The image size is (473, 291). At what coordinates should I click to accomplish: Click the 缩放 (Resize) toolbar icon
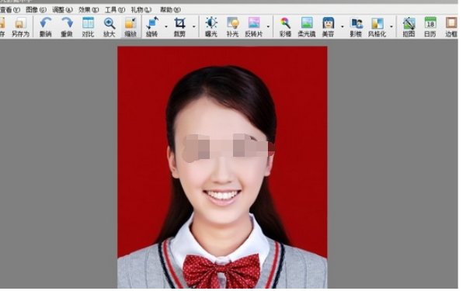(x=130, y=27)
